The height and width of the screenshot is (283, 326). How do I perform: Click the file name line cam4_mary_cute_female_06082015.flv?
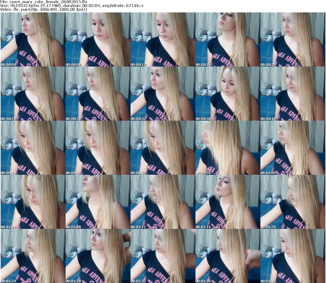pos(43,2)
